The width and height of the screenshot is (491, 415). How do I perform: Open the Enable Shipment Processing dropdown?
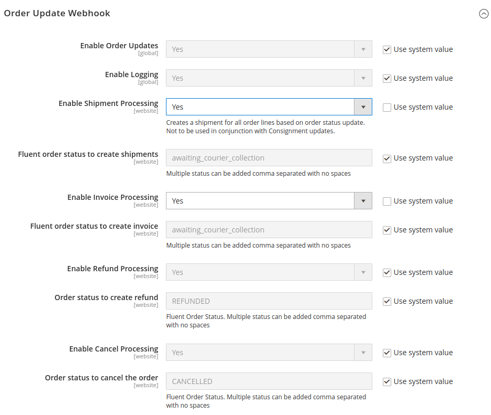[x=269, y=107]
